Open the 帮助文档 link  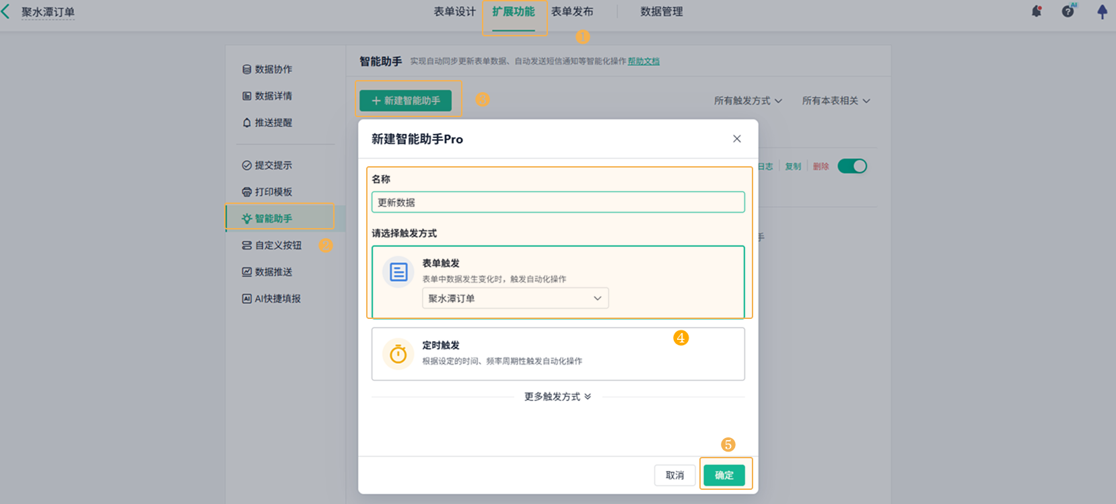(x=643, y=61)
